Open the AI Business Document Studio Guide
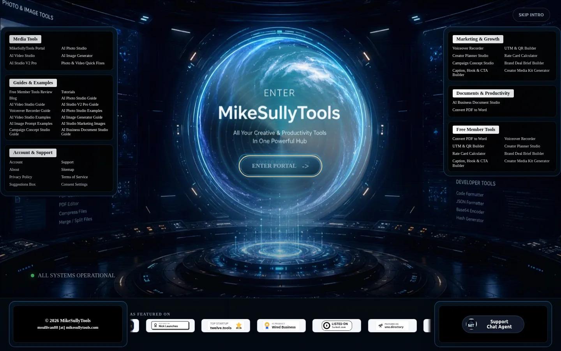The width and height of the screenshot is (561, 351). point(85,132)
